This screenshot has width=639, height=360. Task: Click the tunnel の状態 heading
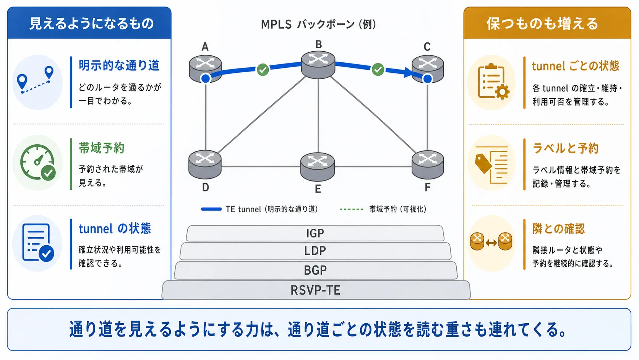[115, 228]
